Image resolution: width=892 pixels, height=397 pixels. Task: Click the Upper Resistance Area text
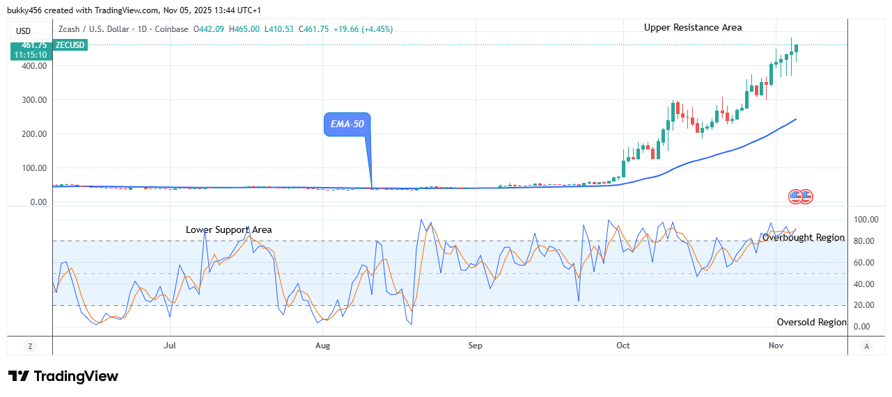point(693,27)
